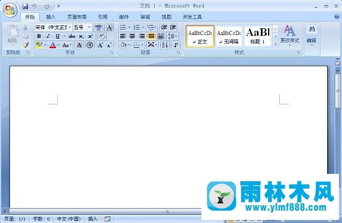Open the 插入 tab
Viewport: 342px width, 223px height.
[x=51, y=17]
